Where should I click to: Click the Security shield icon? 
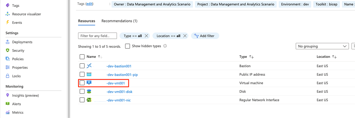click(8, 50)
